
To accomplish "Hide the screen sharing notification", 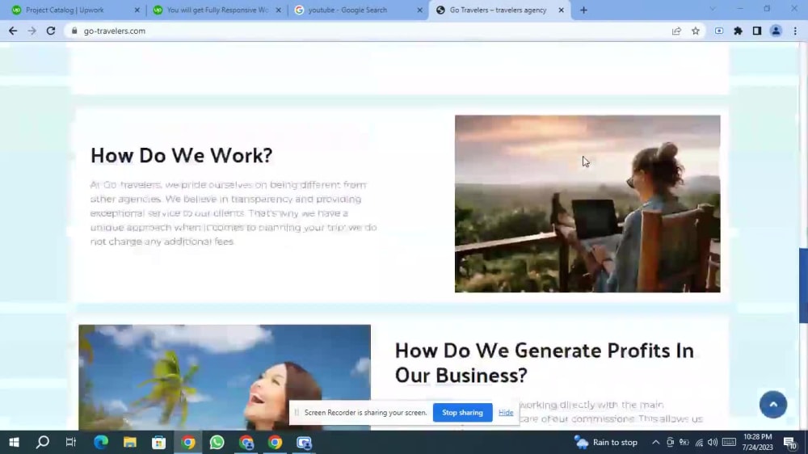I will coord(506,412).
